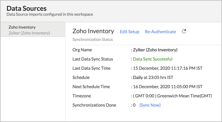Click the refresh icon next to Re-Authenticate

(x=184, y=31)
